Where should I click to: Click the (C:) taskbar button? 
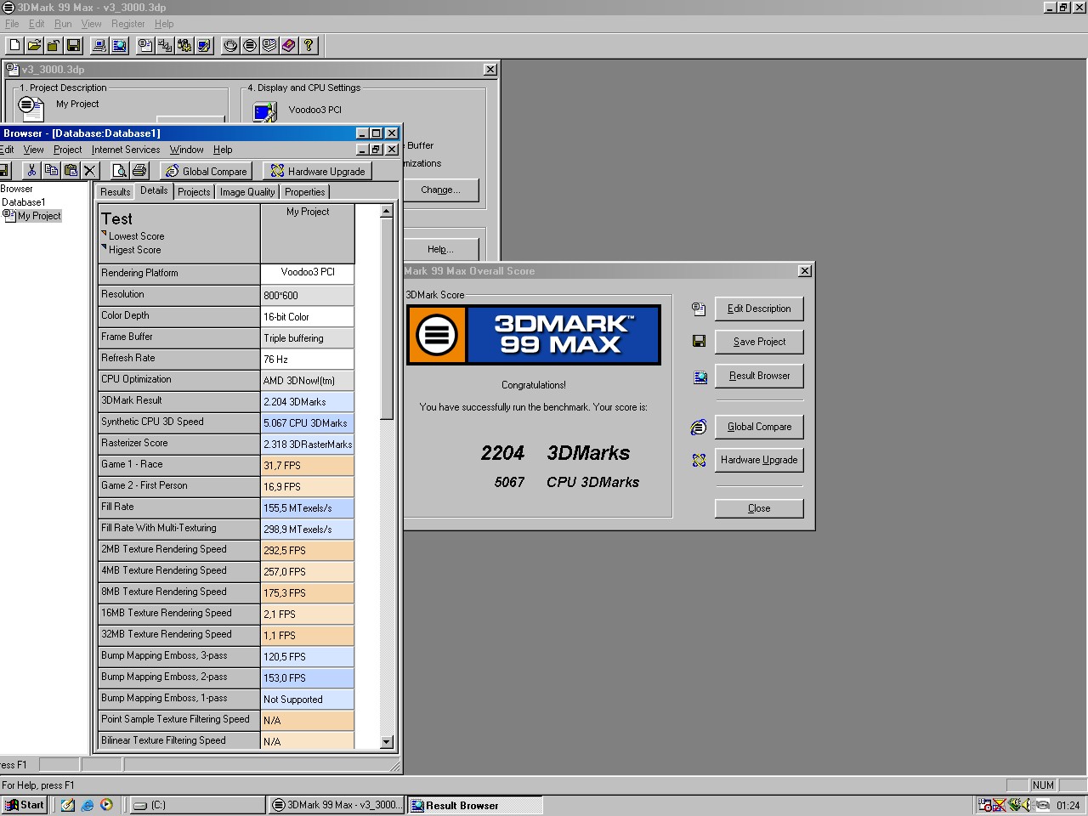(x=198, y=805)
